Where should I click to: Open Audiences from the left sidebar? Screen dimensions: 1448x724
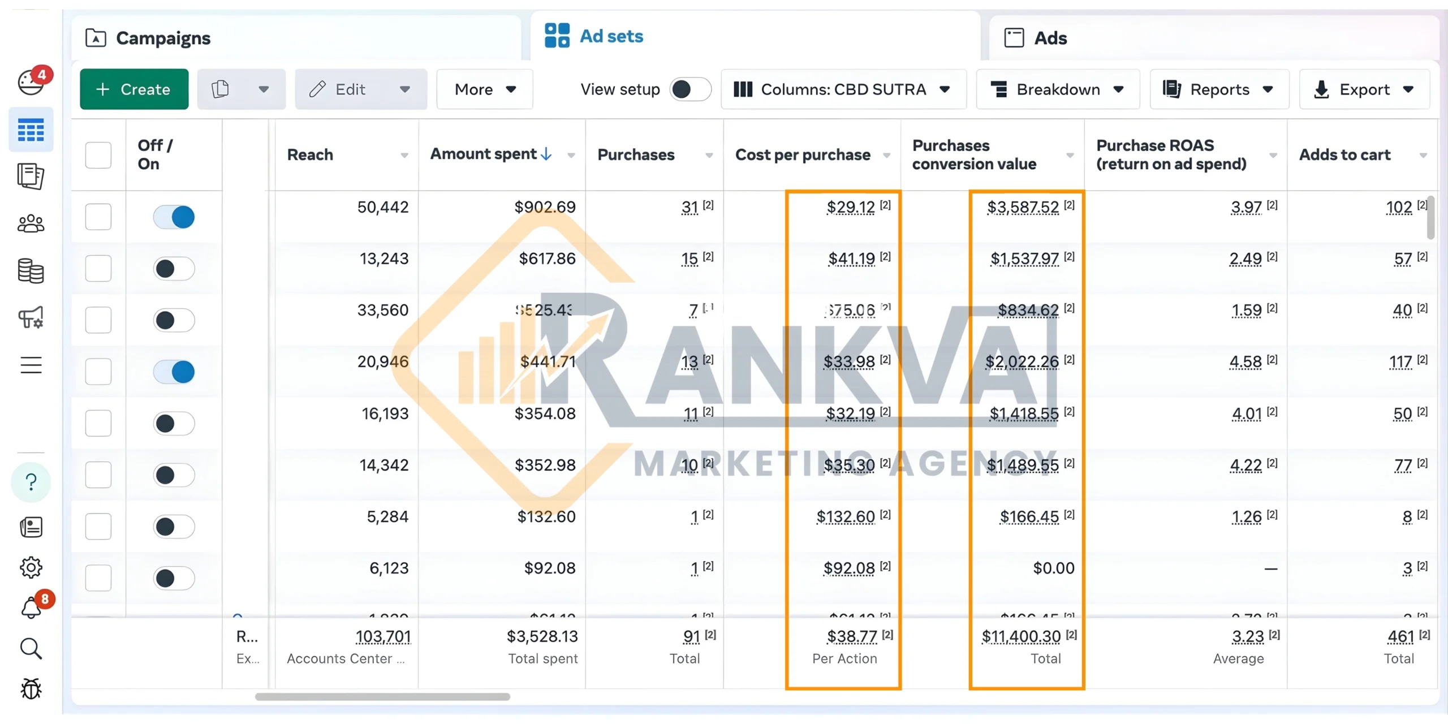point(31,223)
